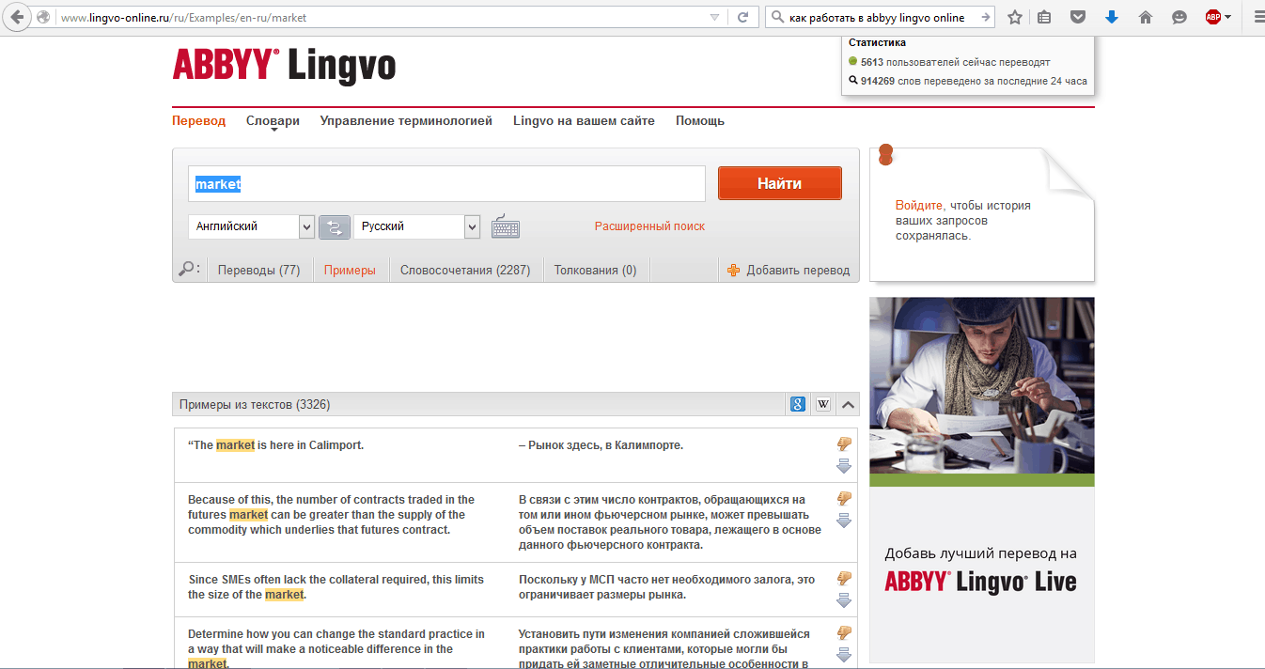The width and height of the screenshot is (1265, 669).
Task: Expand details arrow for standard practice example
Action: click(843, 655)
